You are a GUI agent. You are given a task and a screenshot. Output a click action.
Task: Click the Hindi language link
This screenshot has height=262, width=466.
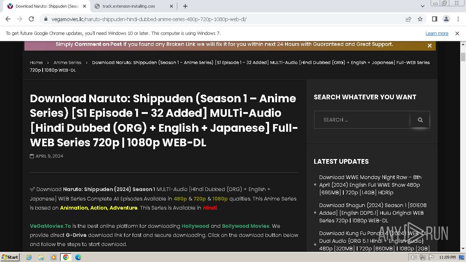tap(210, 208)
